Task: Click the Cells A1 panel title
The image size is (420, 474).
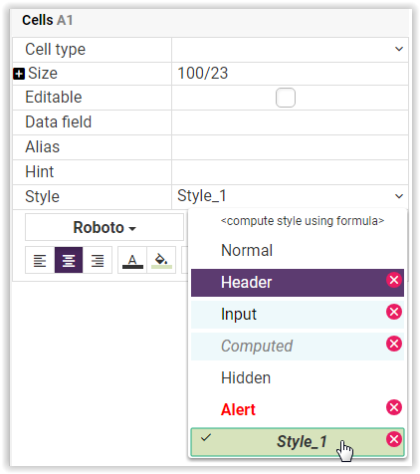Action: pos(48,20)
